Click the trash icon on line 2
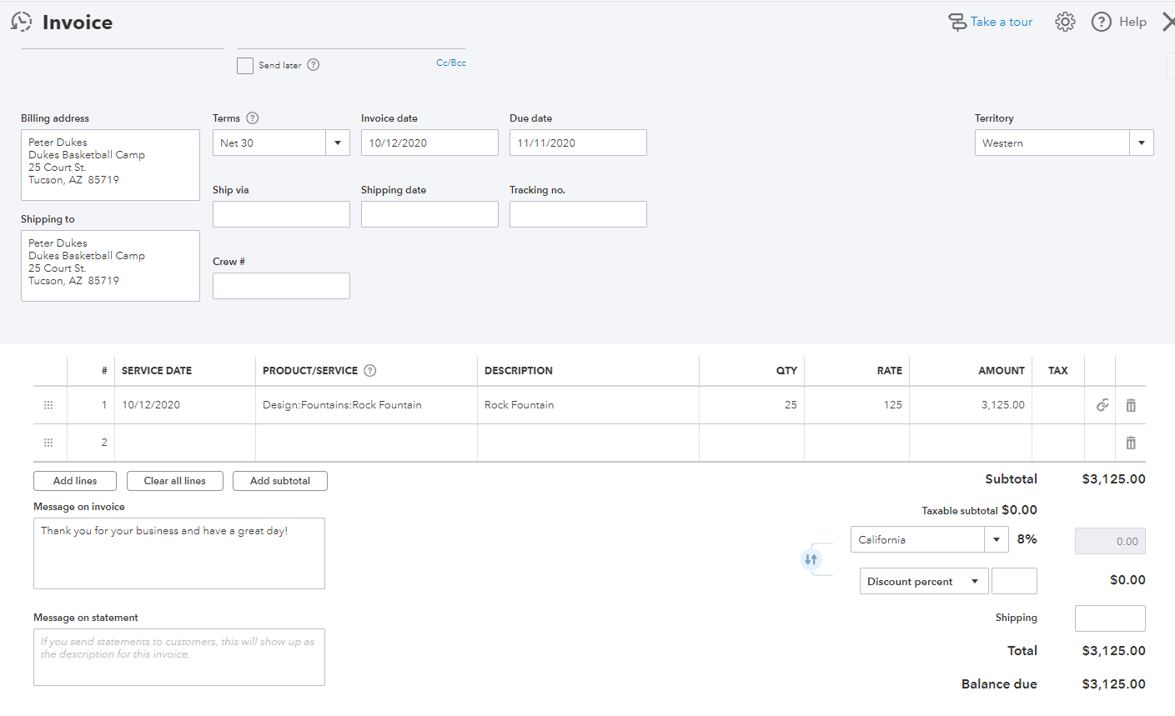Viewport: 1175px width, 716px height. coord(1131,443)
